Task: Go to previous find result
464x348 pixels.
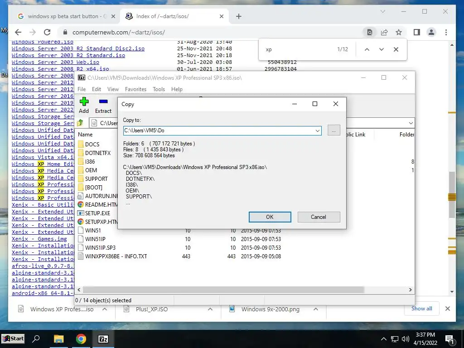Action: point(367,49)
